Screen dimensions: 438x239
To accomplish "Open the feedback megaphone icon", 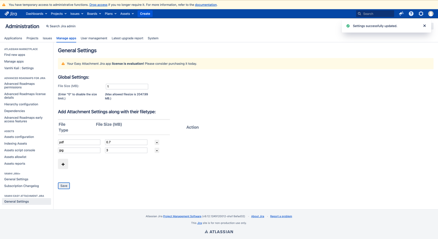I will pos(401,14).
